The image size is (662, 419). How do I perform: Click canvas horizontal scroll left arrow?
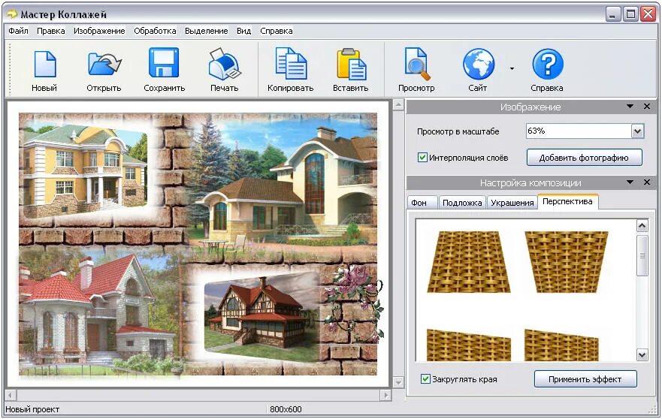click(x=11, y=396)
